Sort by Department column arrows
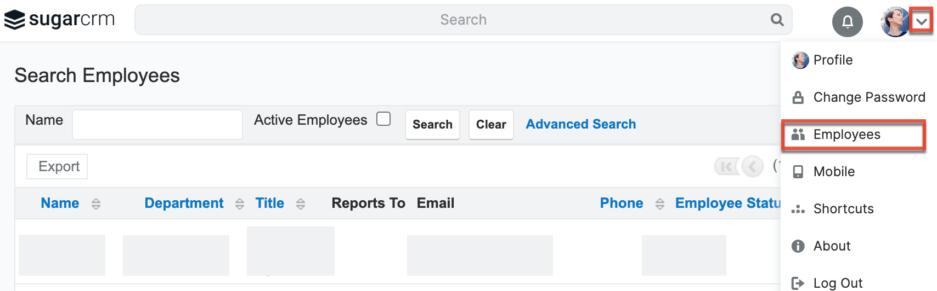 tap(240, 204)
